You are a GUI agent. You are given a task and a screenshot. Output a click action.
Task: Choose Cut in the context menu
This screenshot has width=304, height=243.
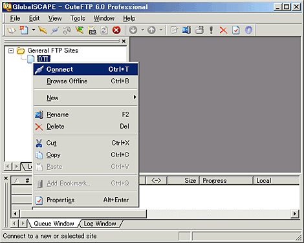(85, 143)
